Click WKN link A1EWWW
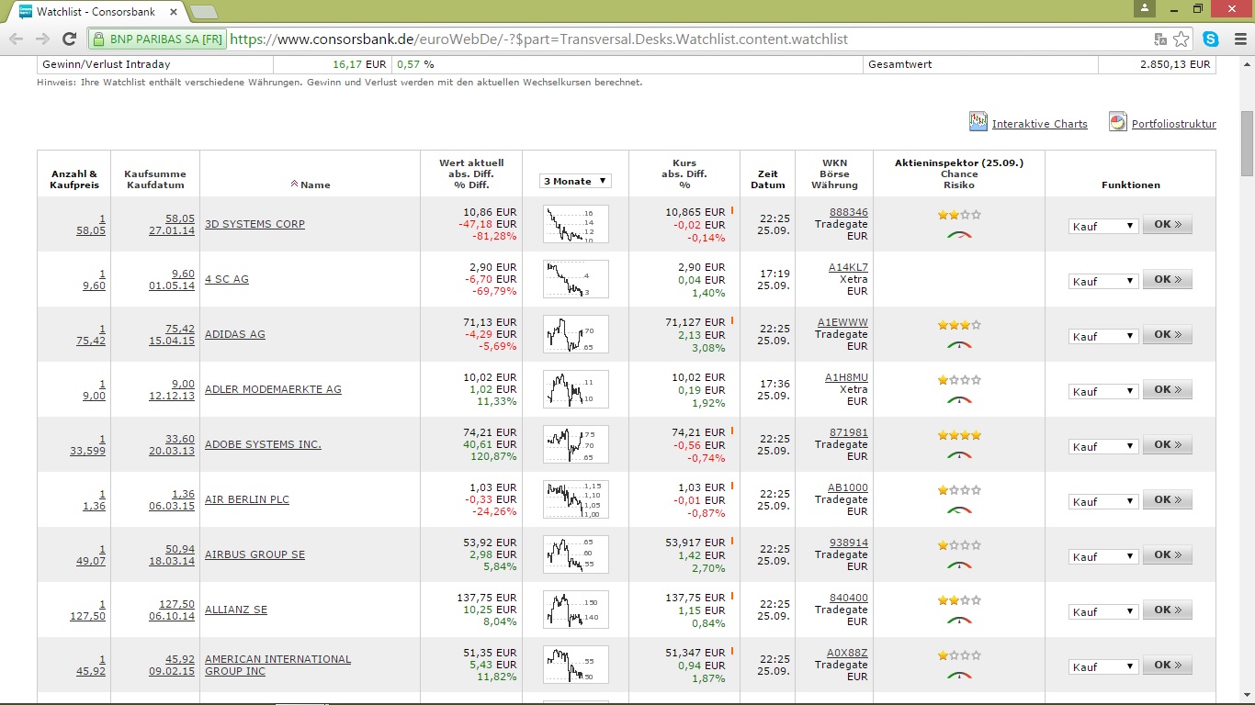 [842, 322]
